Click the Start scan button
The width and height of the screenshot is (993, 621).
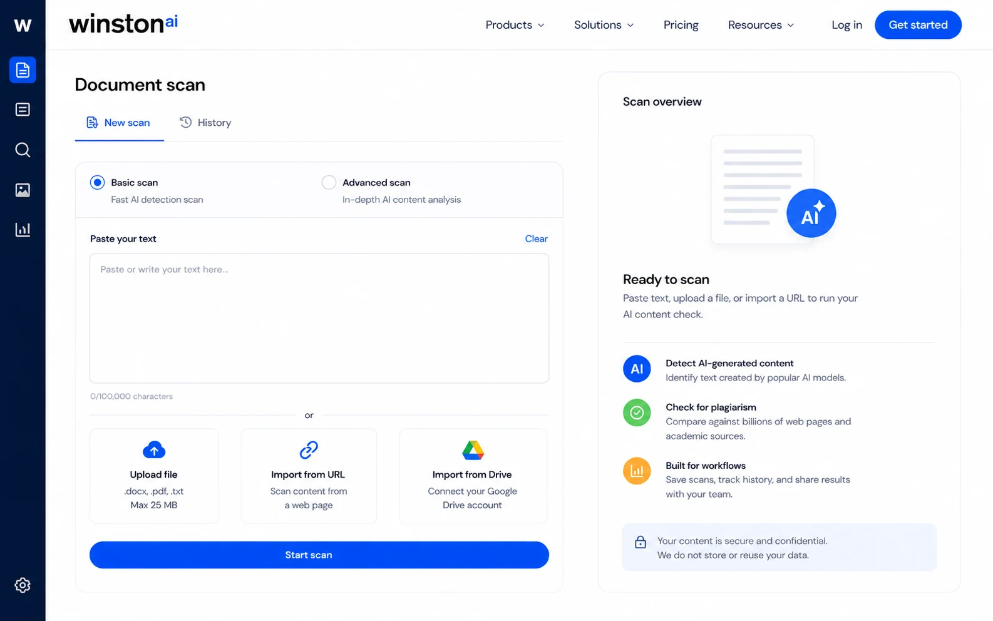click(x=319, y=555)
